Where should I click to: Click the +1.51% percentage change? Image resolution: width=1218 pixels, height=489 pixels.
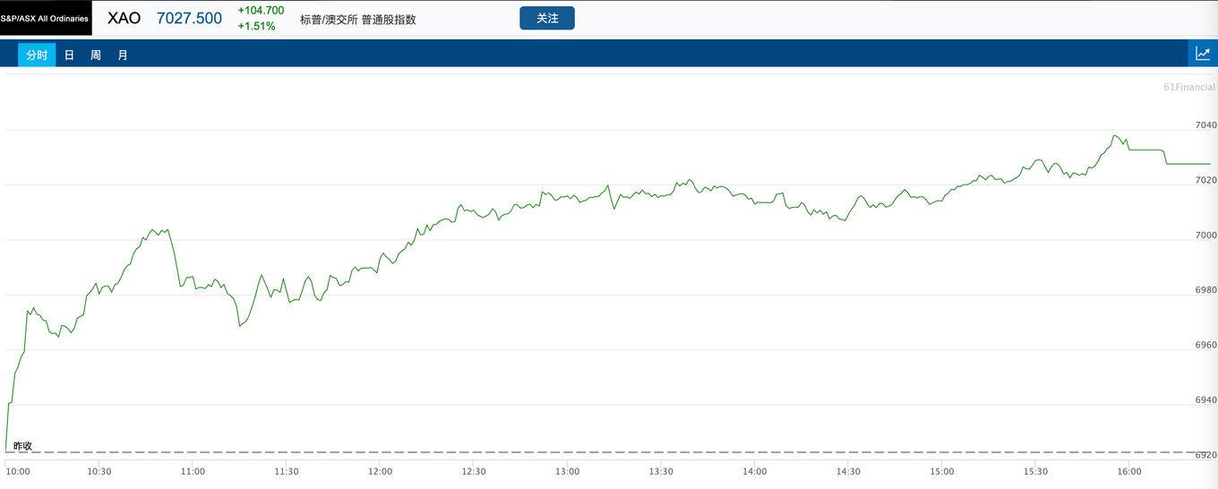[x=257, y=26]
